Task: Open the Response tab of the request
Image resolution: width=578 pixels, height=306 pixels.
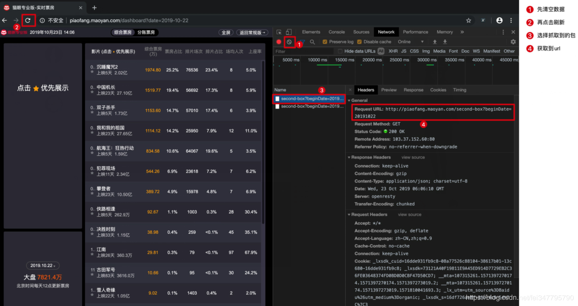Action: tap(413, 90)
